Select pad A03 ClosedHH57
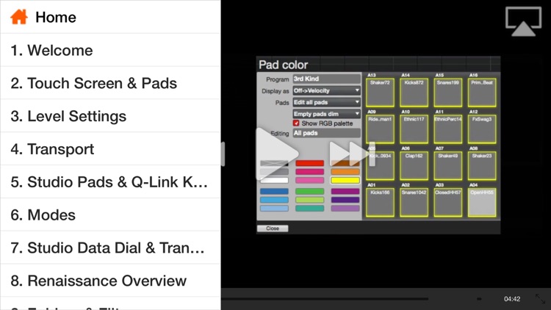The image size is (551, 310). point(447,202)
